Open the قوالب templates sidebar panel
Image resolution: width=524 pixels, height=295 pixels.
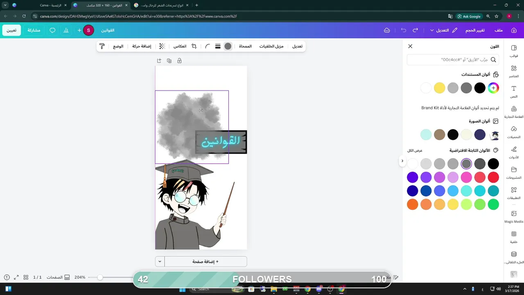coord(514,51)
